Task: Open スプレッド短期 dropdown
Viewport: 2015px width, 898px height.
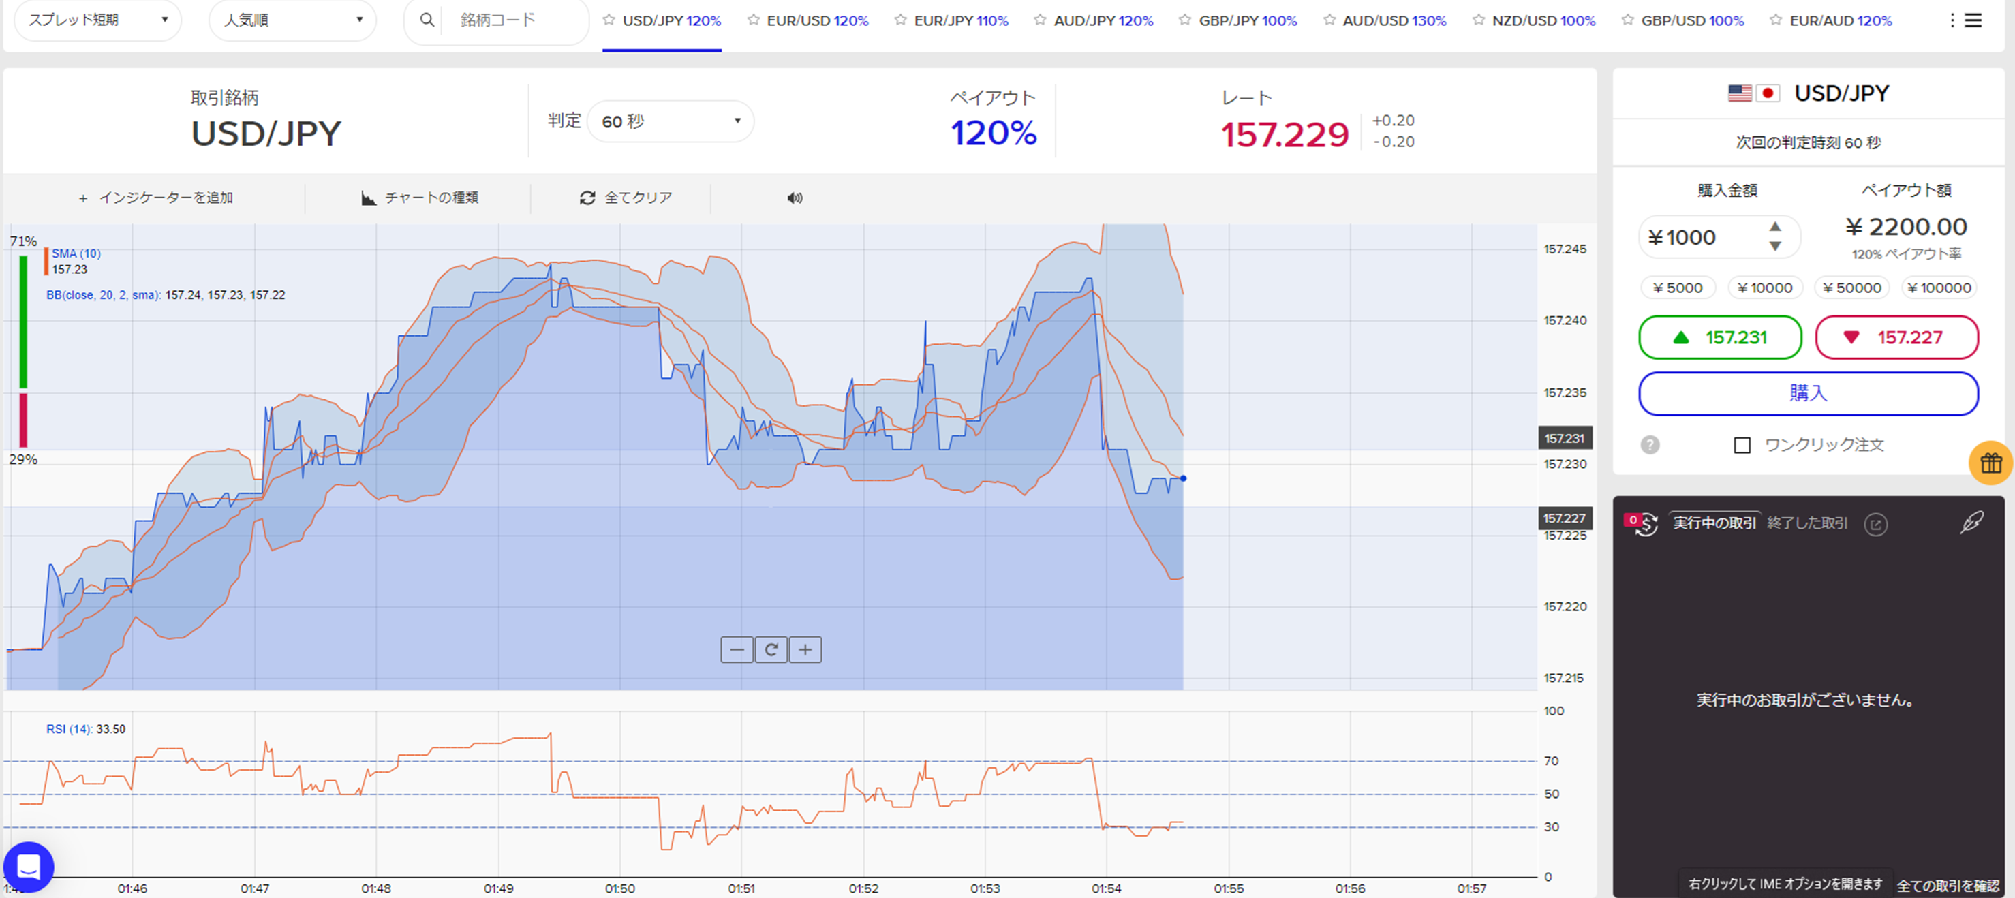Action: [x=97, y=20]
